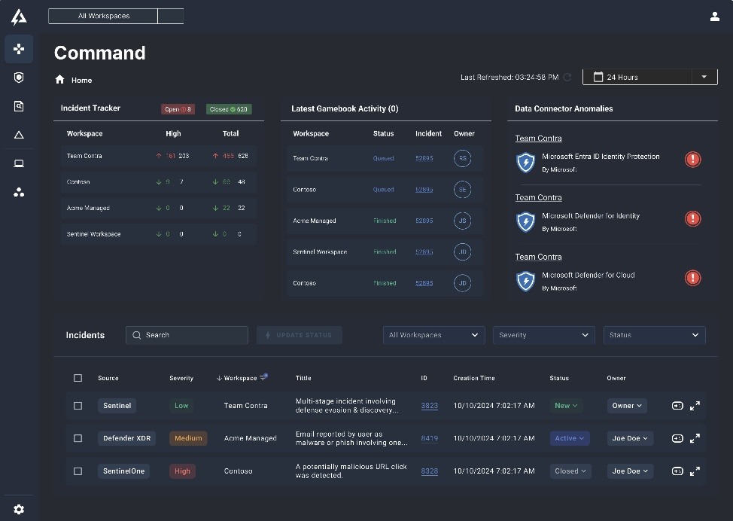Select the triangle alert icon in sidebar
This screenshot has width=733, height=521.
19,135
